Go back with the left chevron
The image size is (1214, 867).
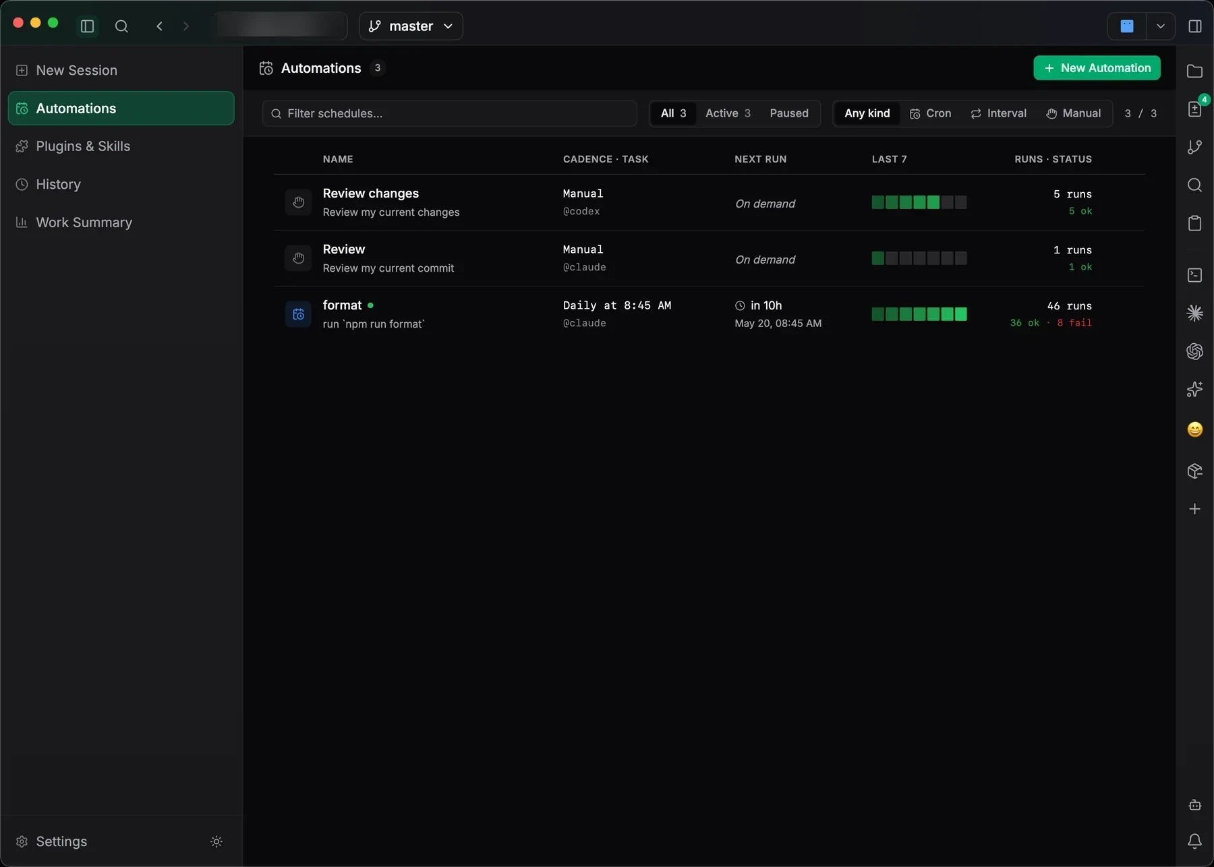[x=159, y=26]
